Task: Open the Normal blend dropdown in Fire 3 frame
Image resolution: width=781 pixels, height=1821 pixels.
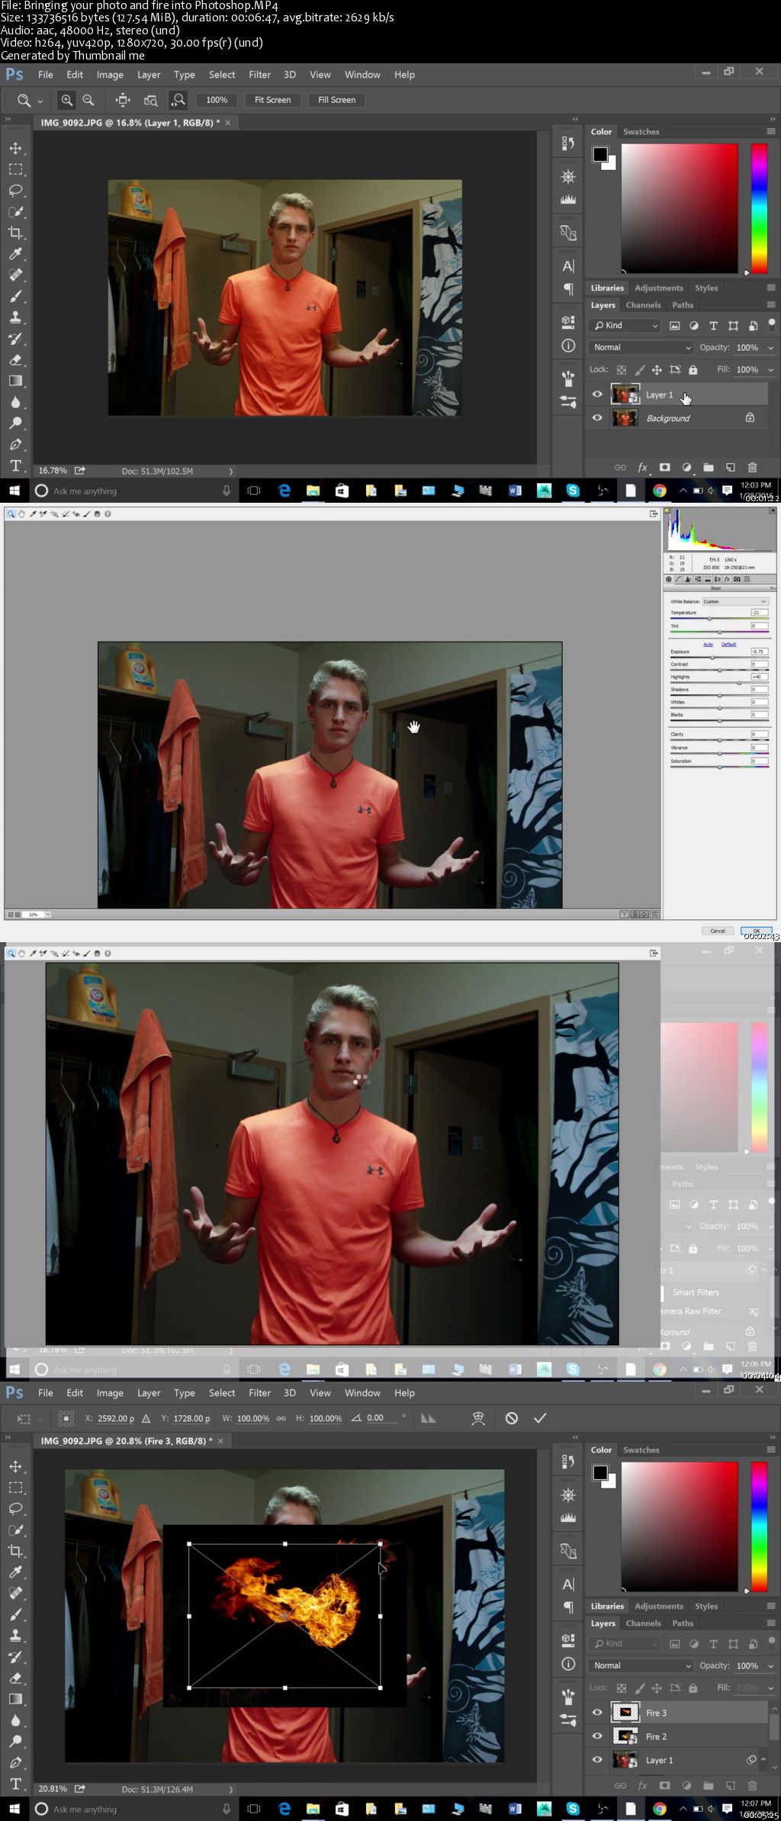Action: point(641,1665)
